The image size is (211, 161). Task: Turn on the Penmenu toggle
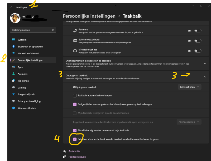tap(198, 31)
